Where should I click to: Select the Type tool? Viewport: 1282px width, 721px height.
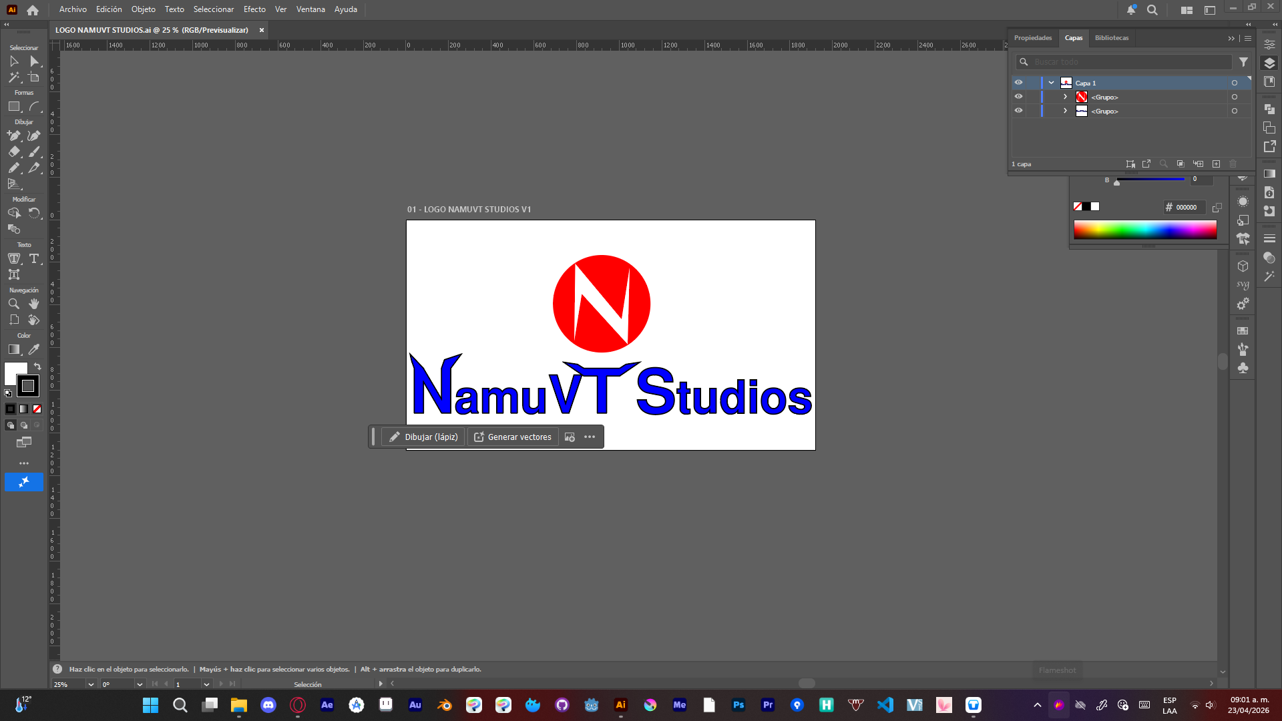34,258
